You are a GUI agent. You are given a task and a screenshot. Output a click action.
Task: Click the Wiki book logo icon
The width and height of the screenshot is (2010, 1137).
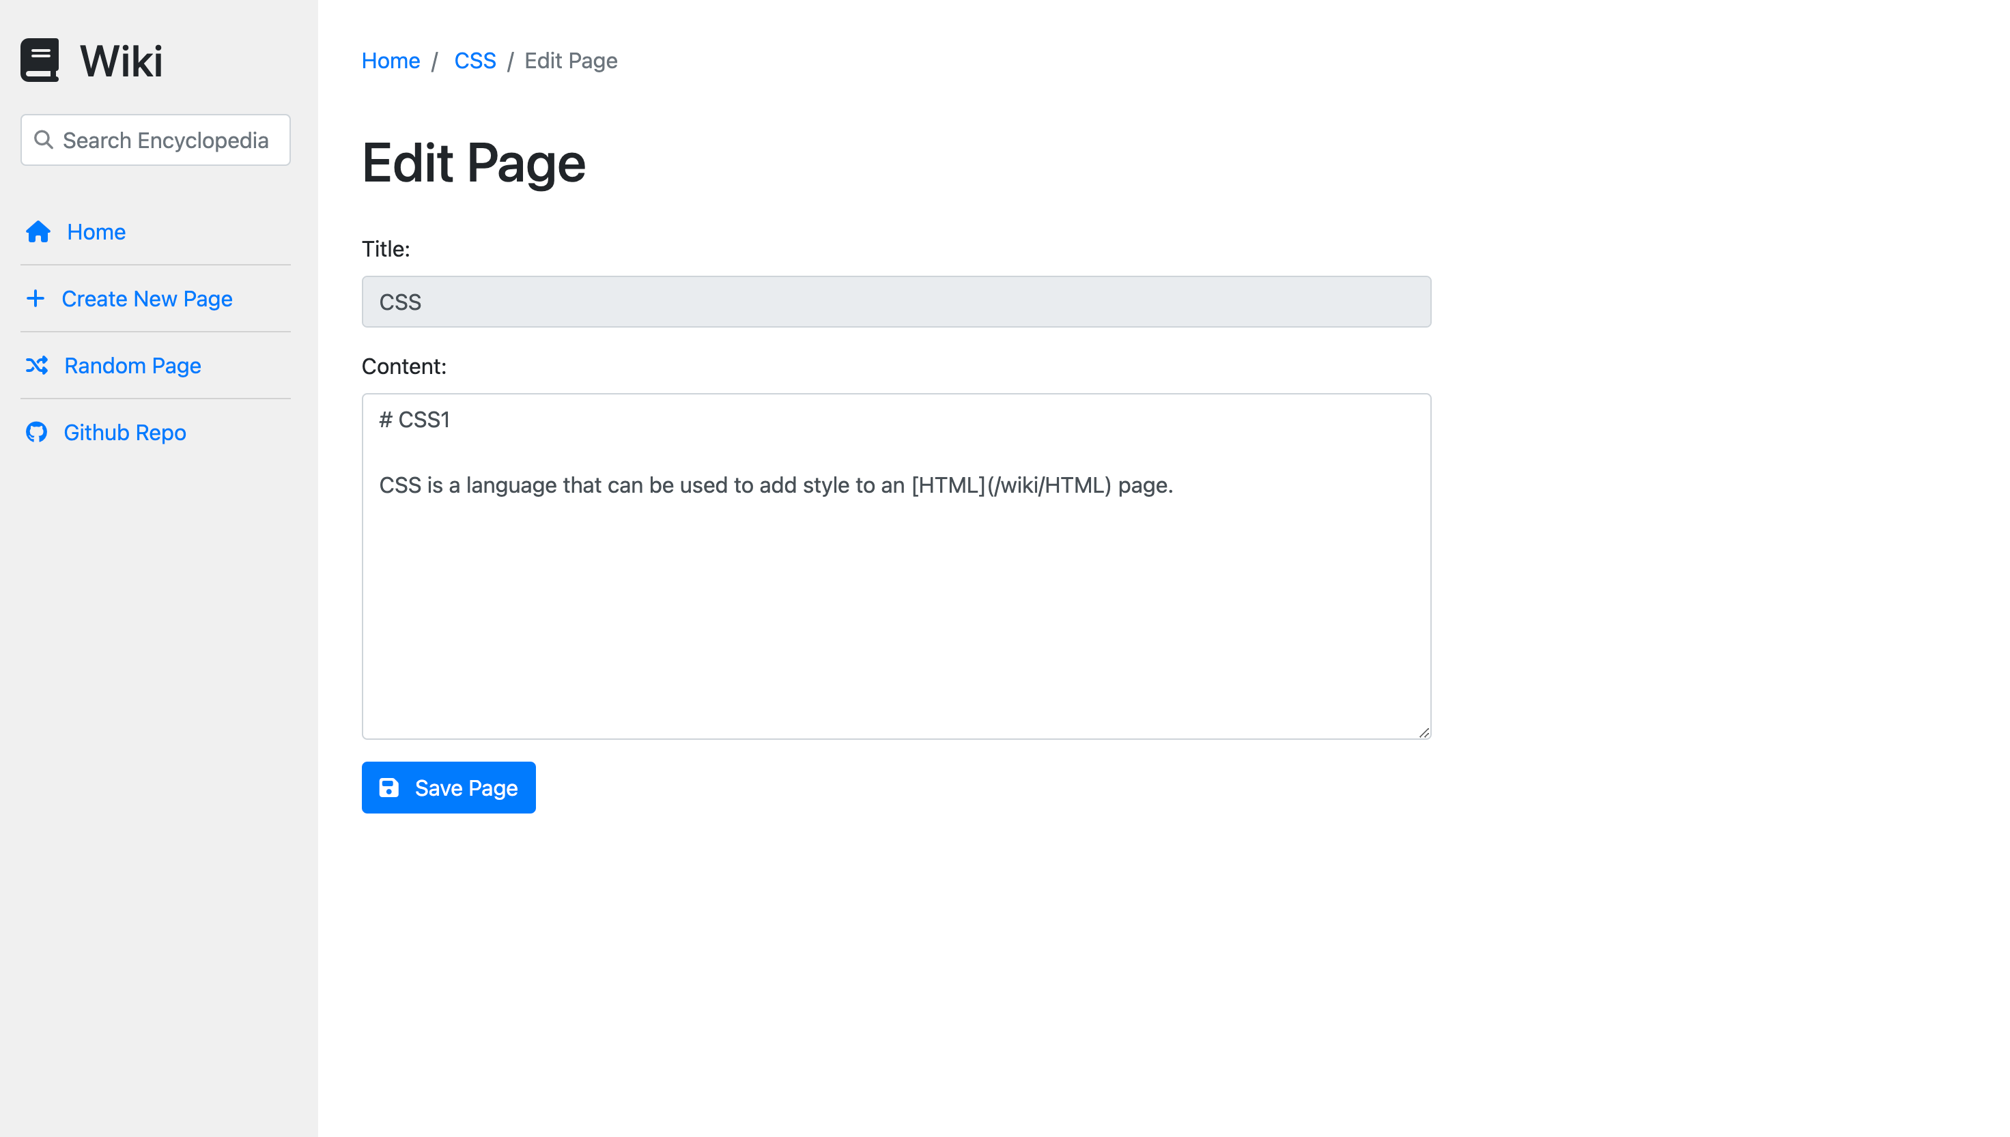tap(39, 60)
